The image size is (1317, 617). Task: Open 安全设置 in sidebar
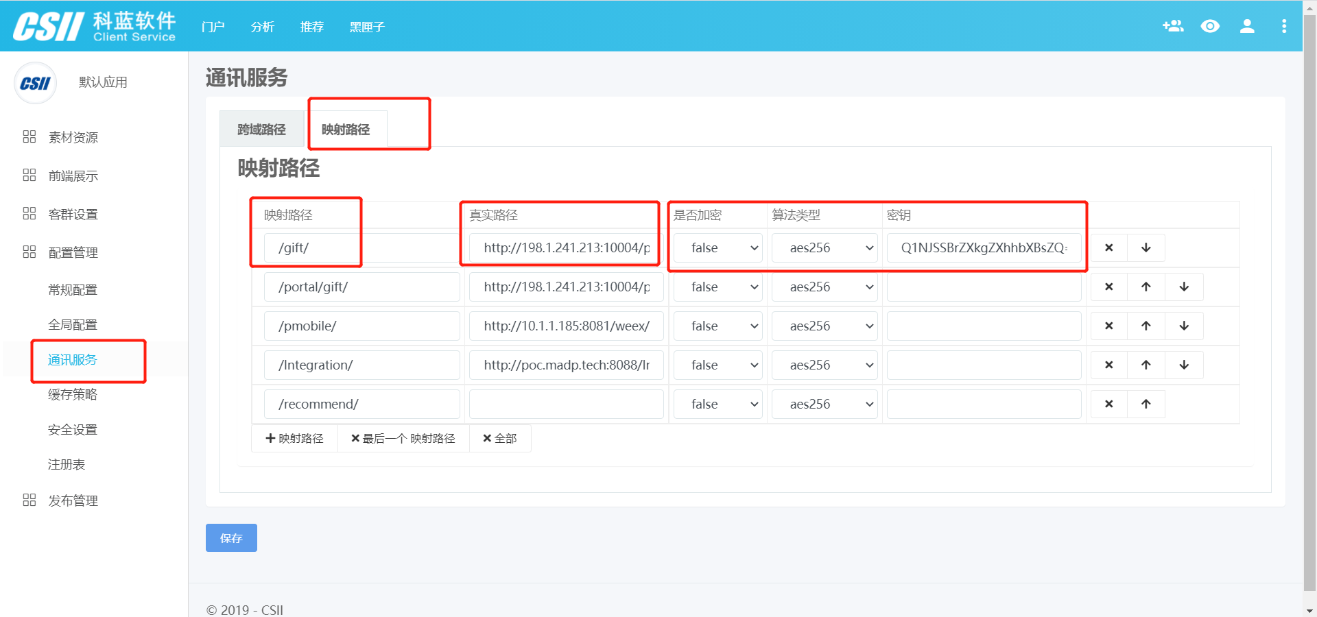73,429
